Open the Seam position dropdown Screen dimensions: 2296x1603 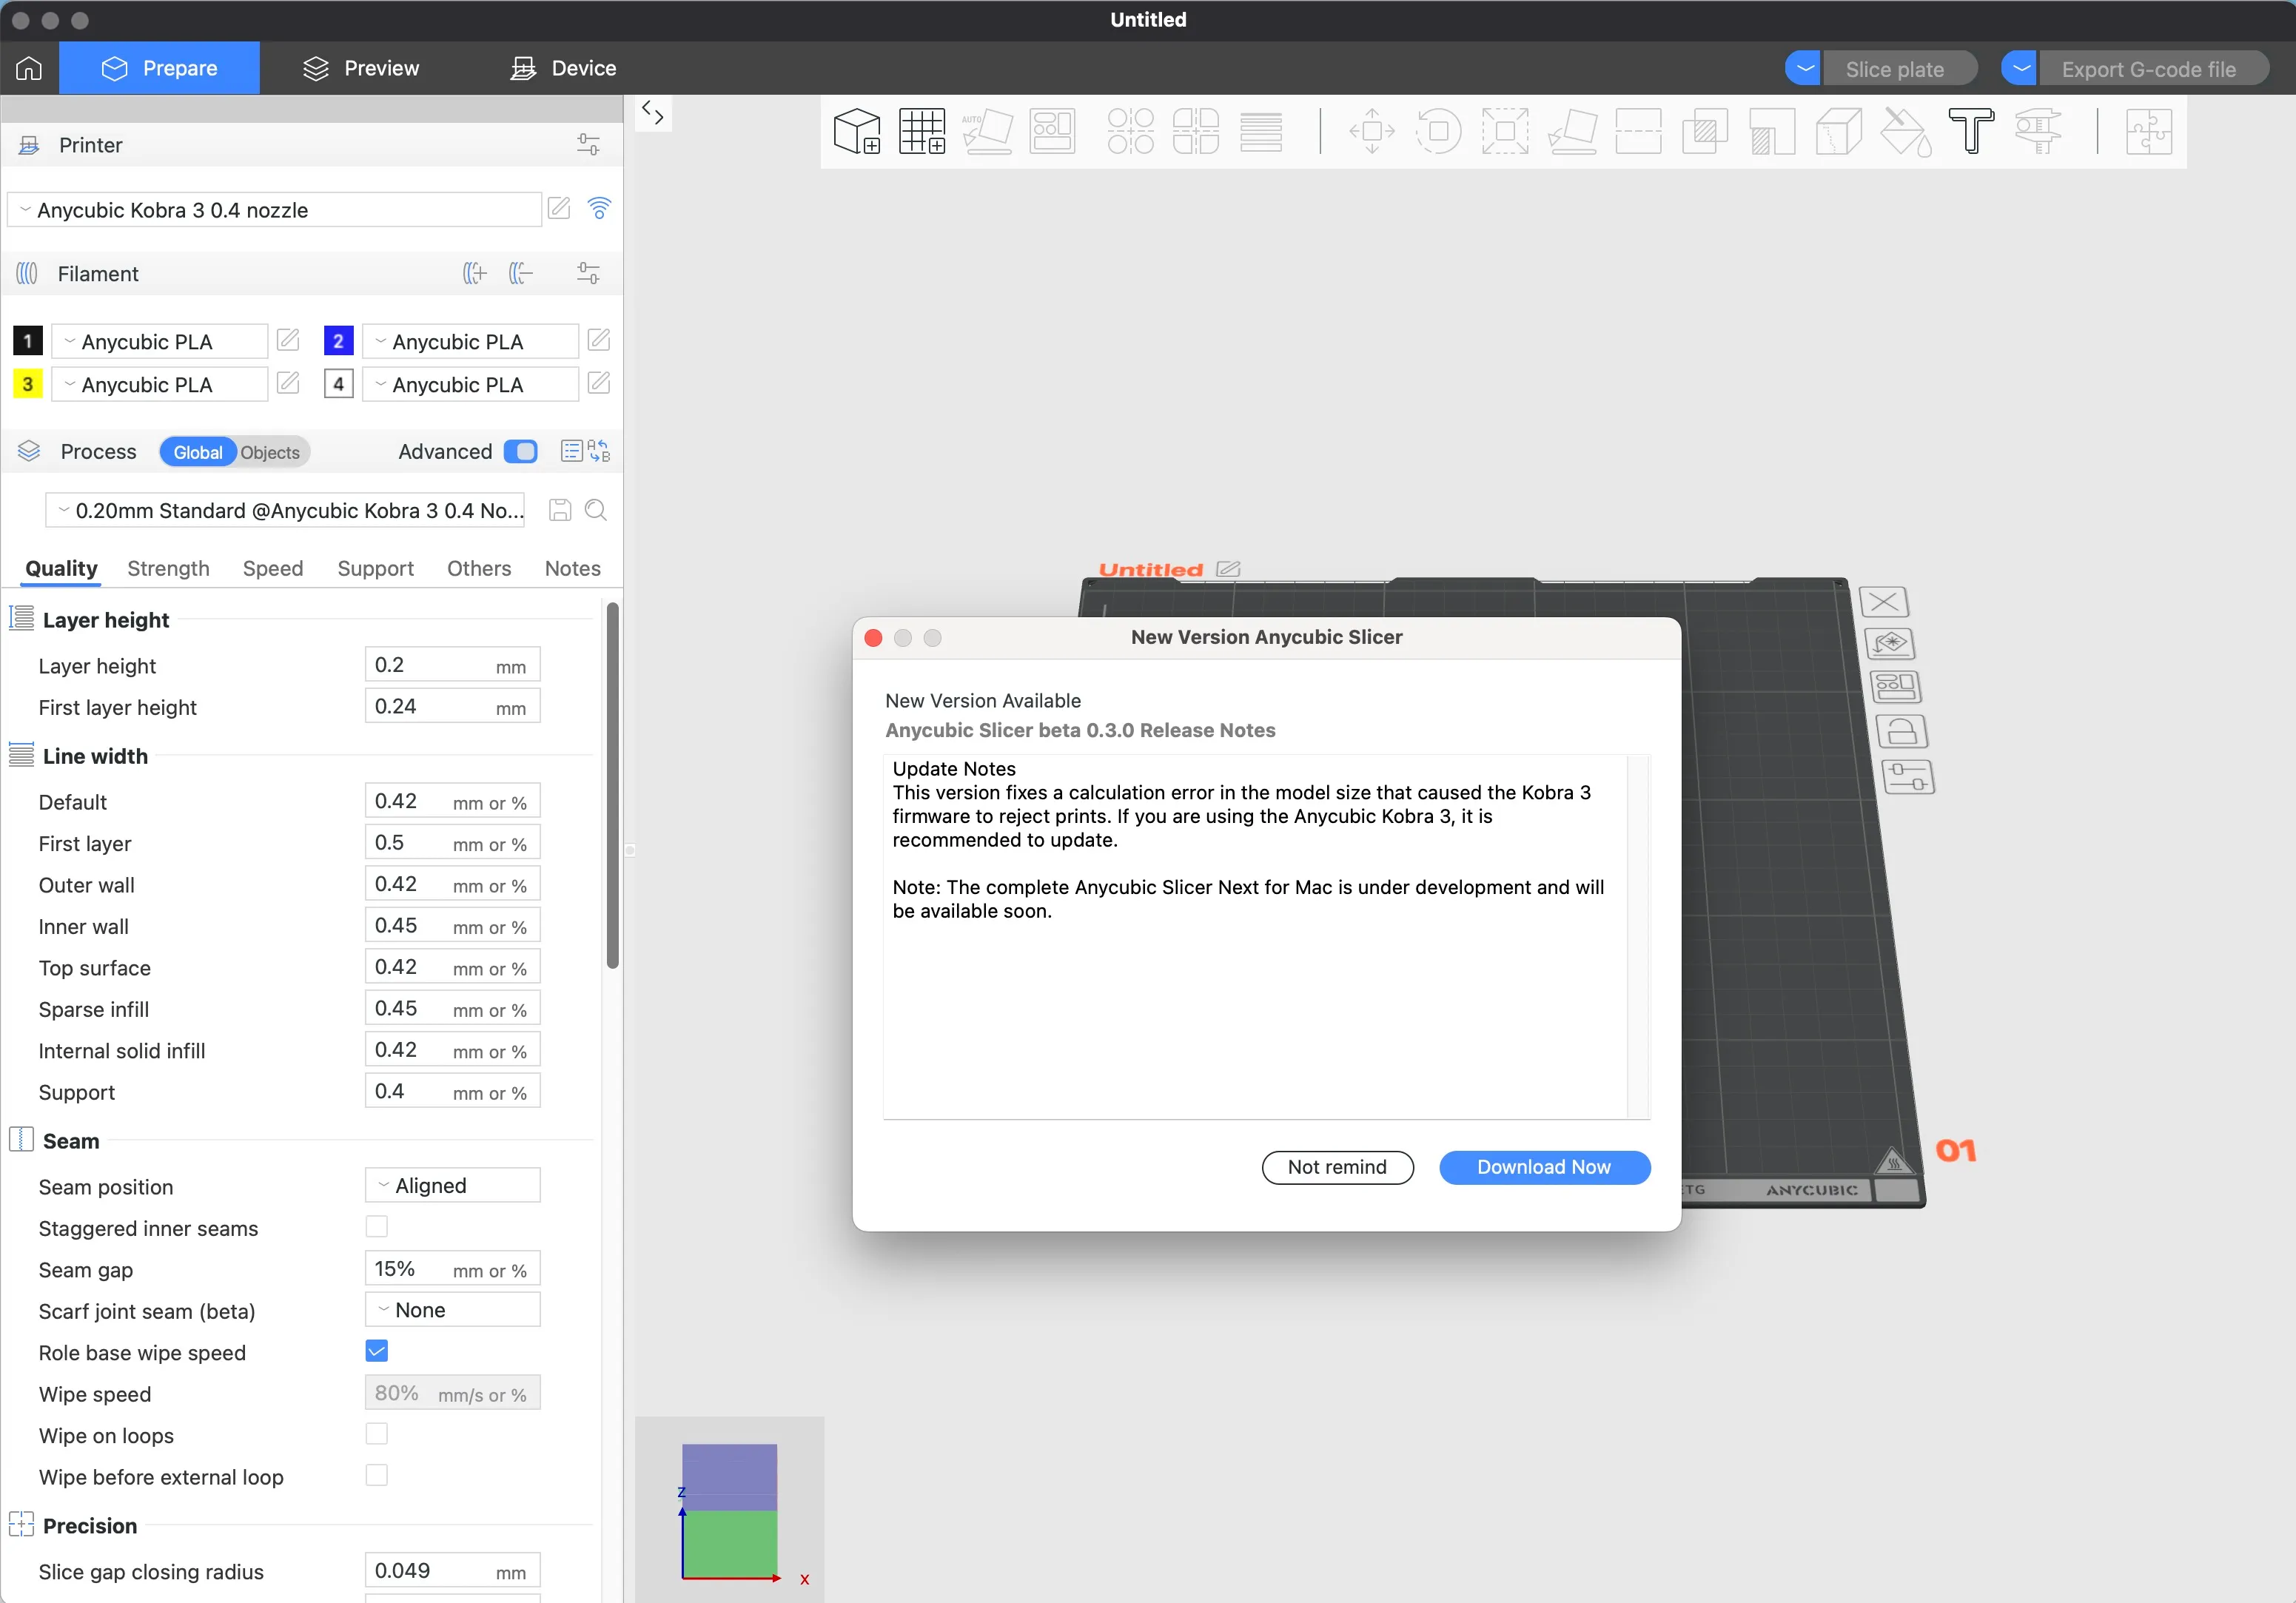coord(452,1185)
